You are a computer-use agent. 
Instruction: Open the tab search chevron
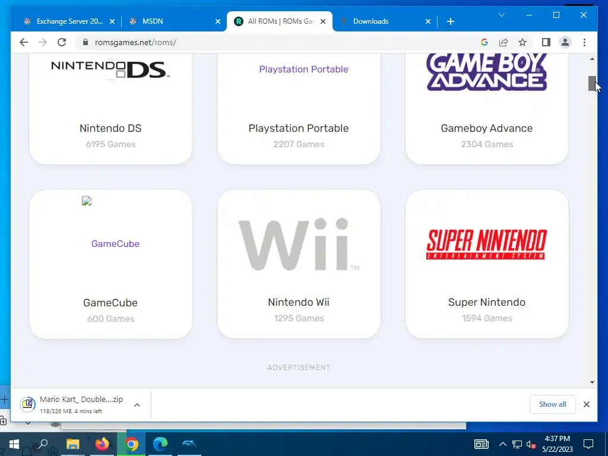click(501, 15)
